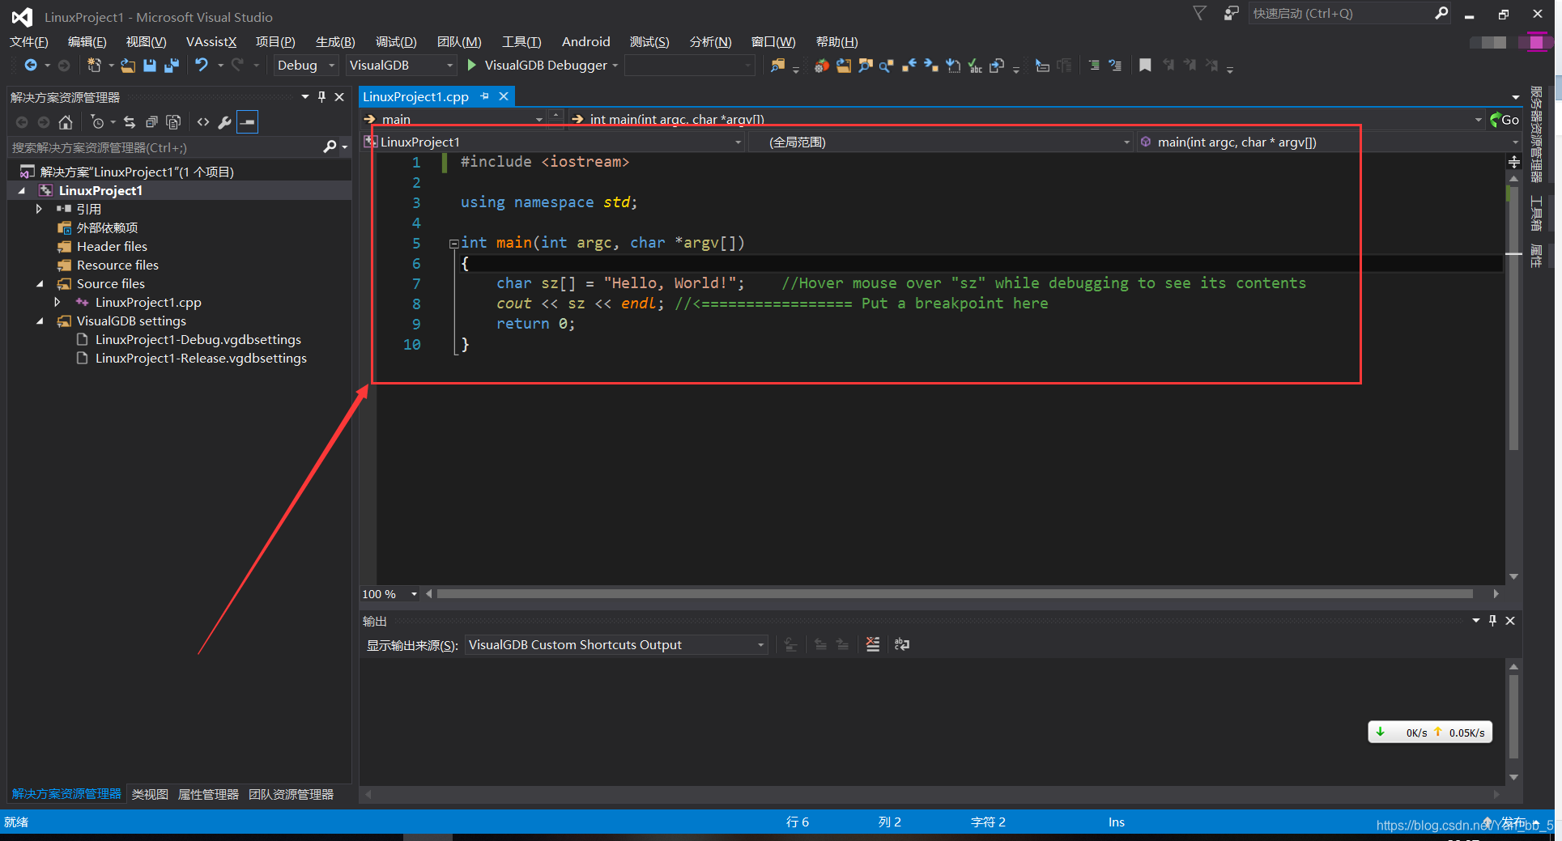Screen dimensions: 1562x841
Task: Open the 文件(F) menu
Action: click(x=29, y=42)
